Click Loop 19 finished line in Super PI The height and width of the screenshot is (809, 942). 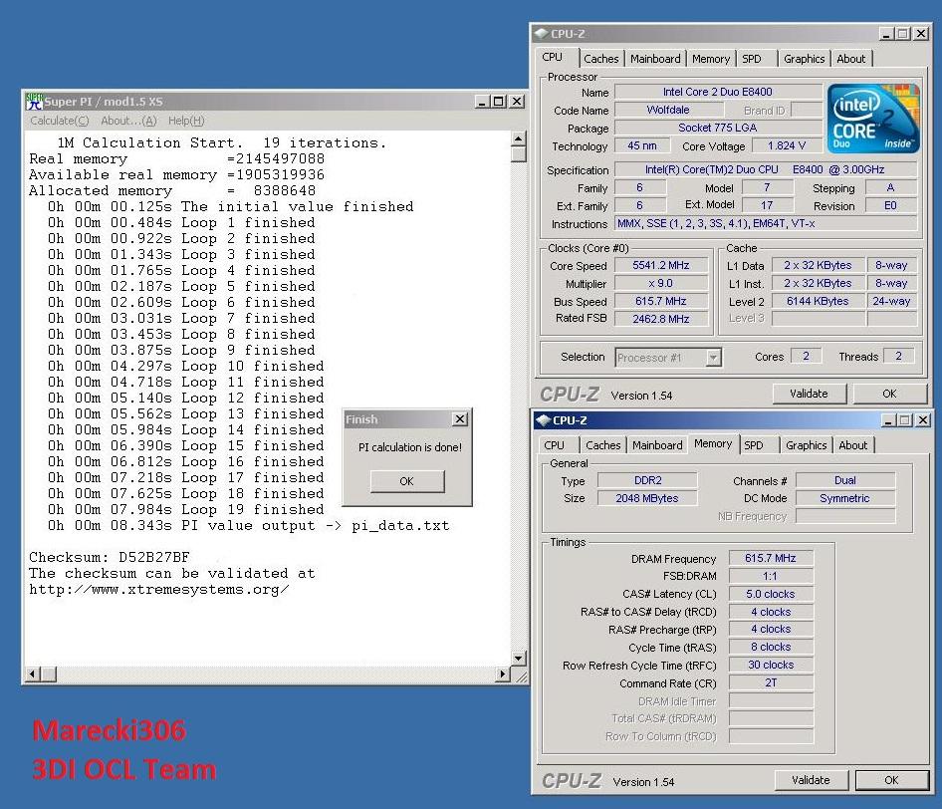coord(185,510)
